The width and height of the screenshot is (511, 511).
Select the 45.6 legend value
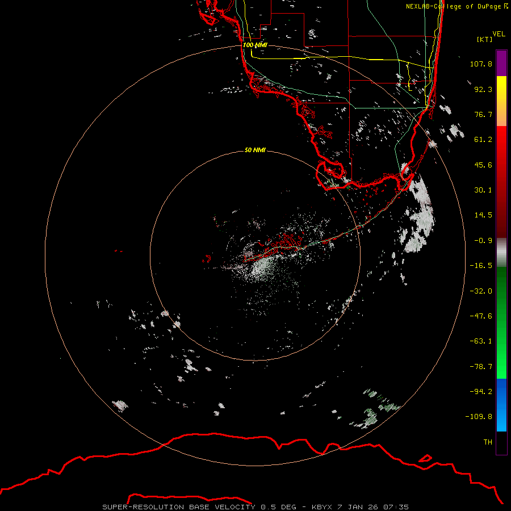click(483, 165)
